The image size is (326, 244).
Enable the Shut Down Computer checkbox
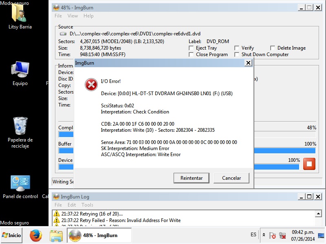click(x=237, y=54)
